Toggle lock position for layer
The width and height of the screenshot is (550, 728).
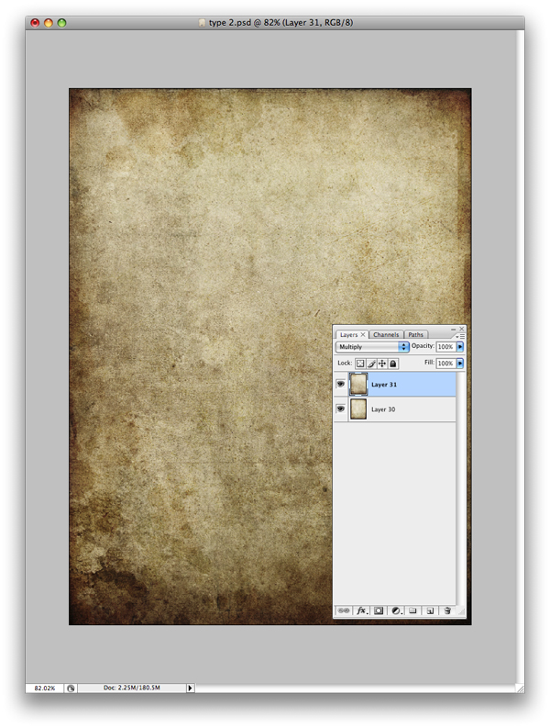pyautogui.click(x=382, y=364)
